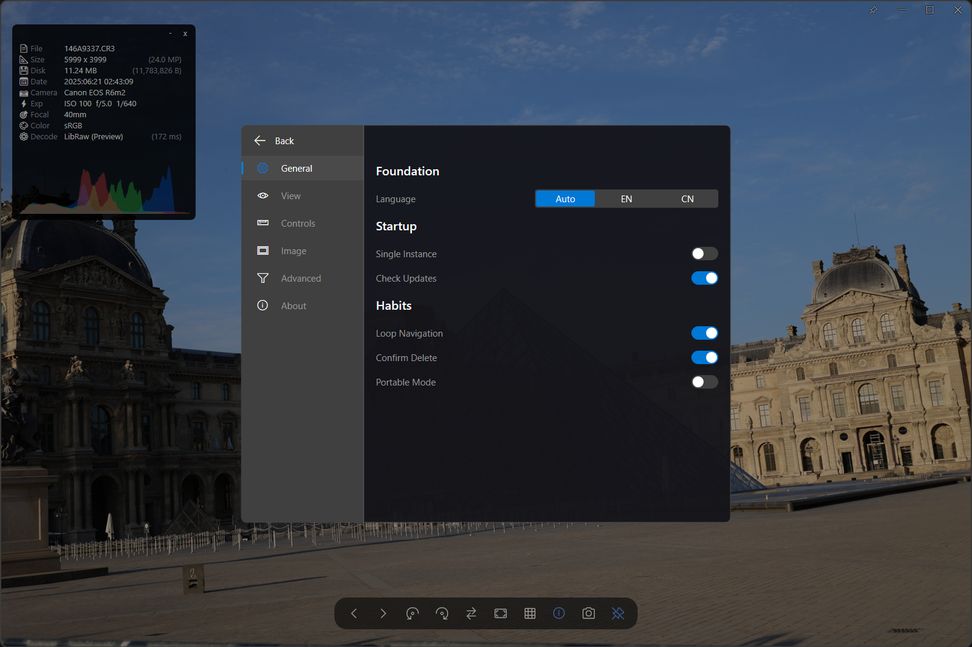
Task: Enable Portable Mode switch
Action: [x=704, y=382]
